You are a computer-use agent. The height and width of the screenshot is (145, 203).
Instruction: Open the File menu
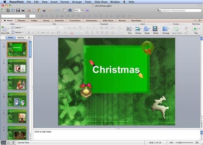point(29,2)
